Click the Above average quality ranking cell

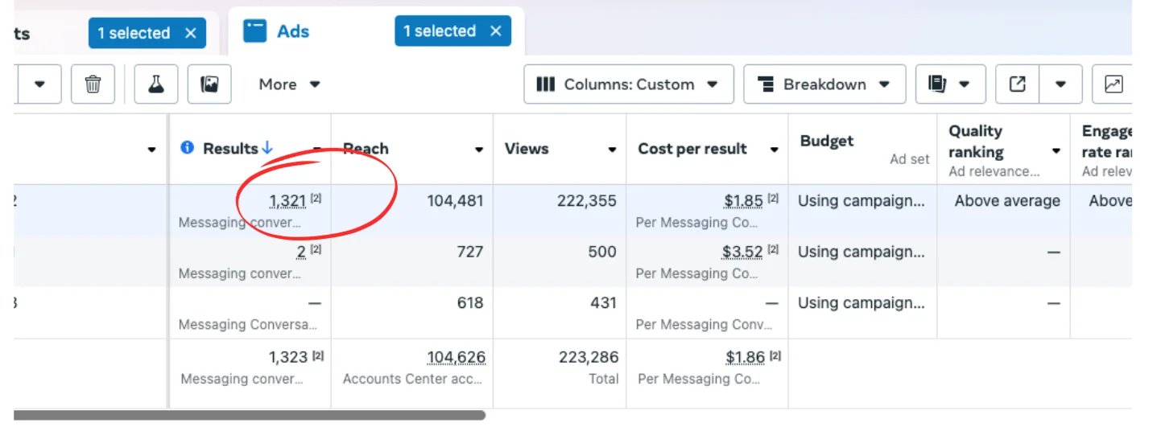click(1007, 201)
